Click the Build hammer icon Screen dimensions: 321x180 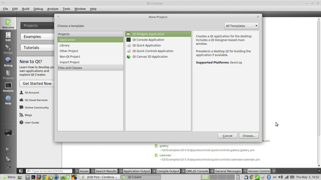click(x=8, y=167)
